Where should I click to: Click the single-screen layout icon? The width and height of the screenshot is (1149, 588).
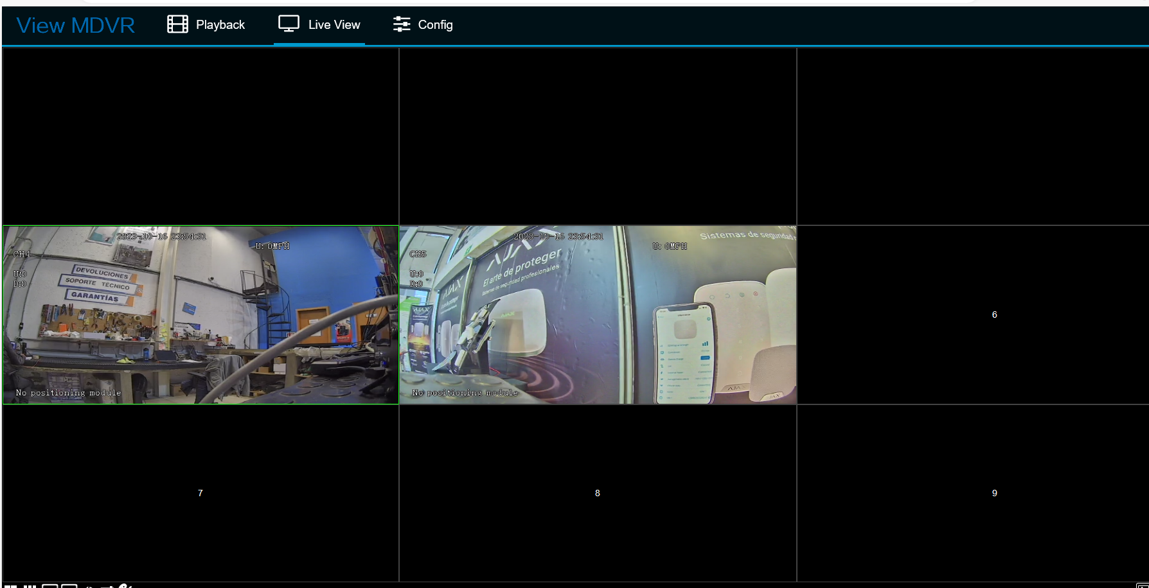click(x=50, y=585)
